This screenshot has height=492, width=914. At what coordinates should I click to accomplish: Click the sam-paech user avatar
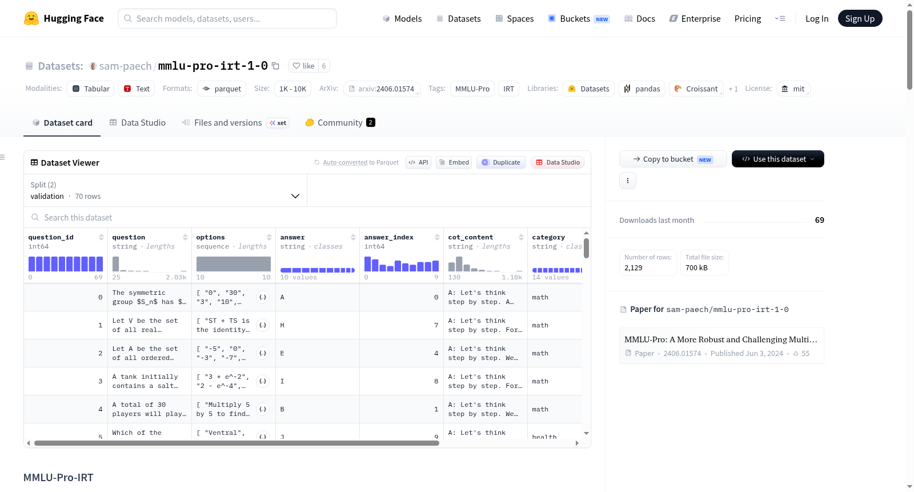(x=93, y=66)
